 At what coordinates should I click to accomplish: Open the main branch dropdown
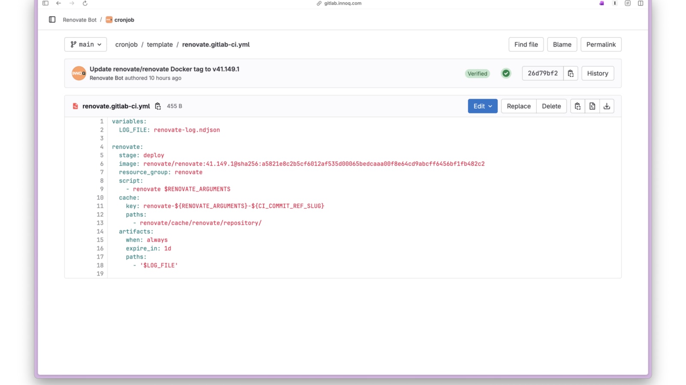86,44
